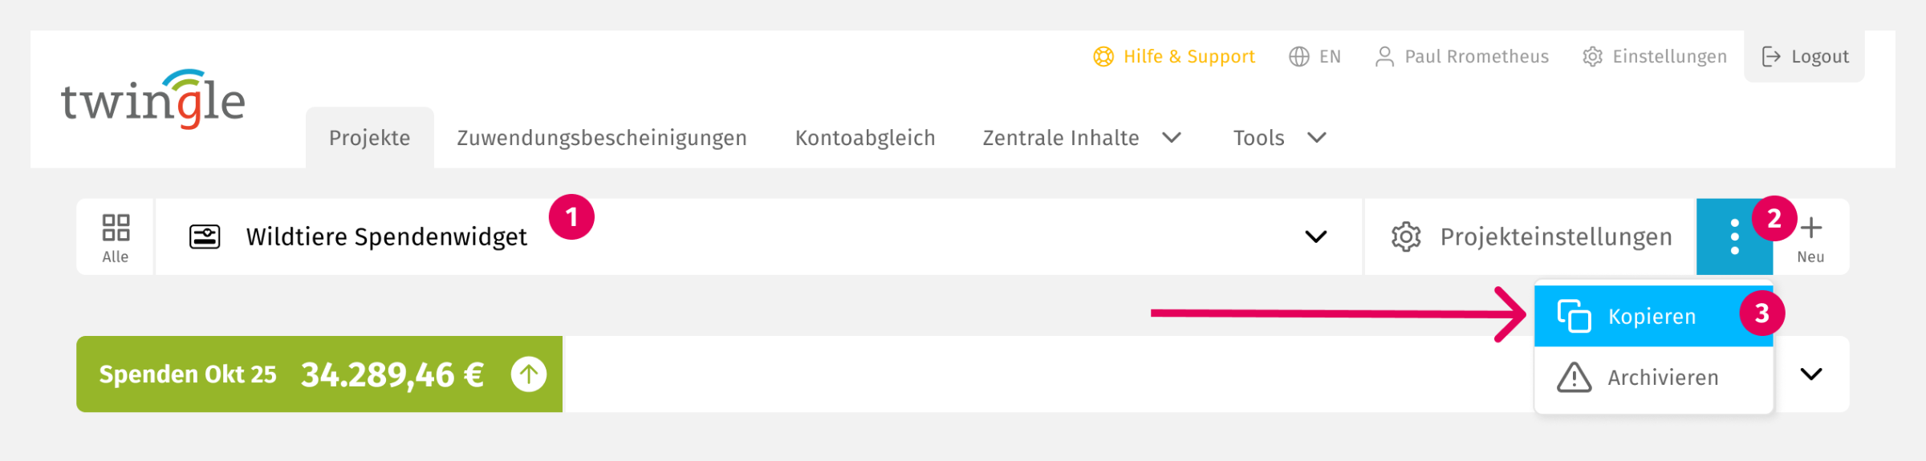The image size is (1926, 461).
Task: Click the Wildtiere Spendenwidget project icon
Action: coord(205,237)
